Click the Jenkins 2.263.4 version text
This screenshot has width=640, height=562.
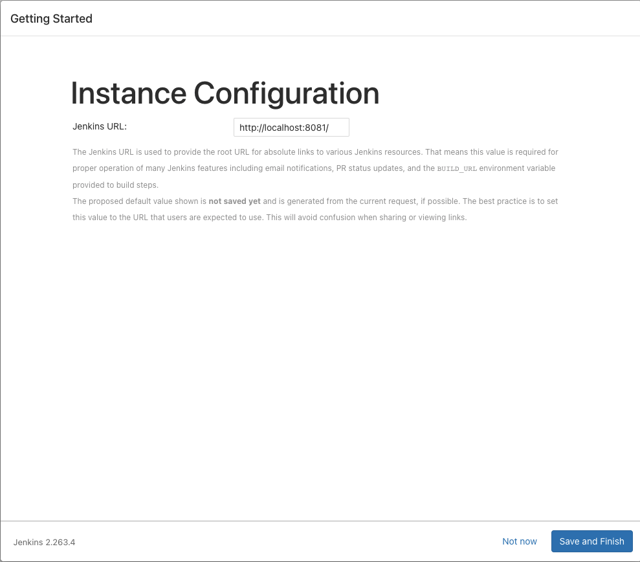pyautogui.click(x=44, y=542)
